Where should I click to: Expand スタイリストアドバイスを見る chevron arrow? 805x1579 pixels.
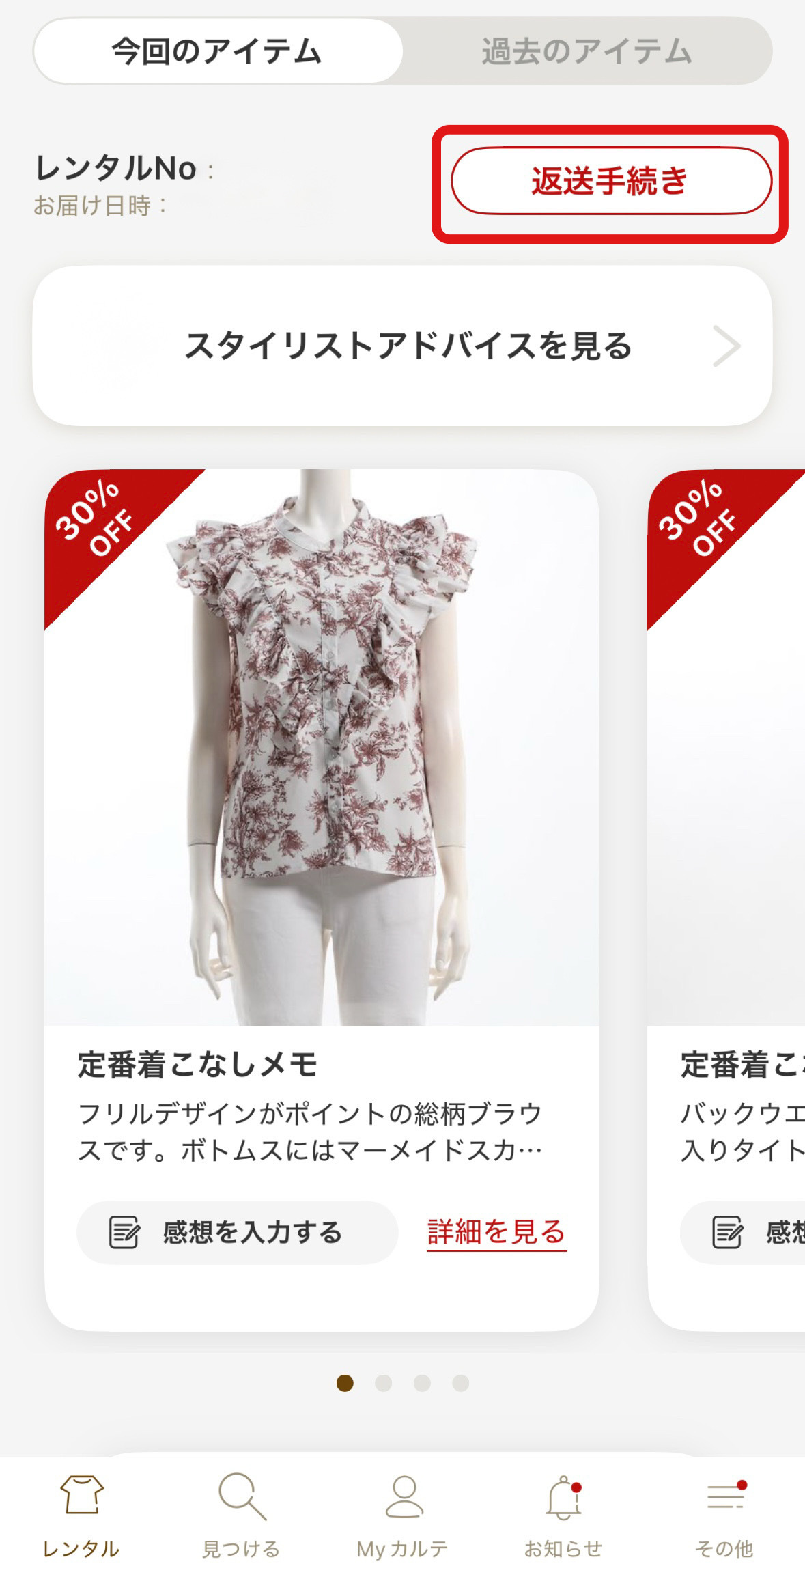pos(726,346)
